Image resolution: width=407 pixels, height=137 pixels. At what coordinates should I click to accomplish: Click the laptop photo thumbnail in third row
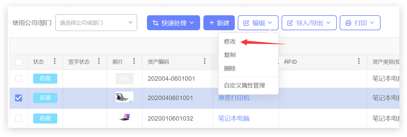click(x=124, y=118)
